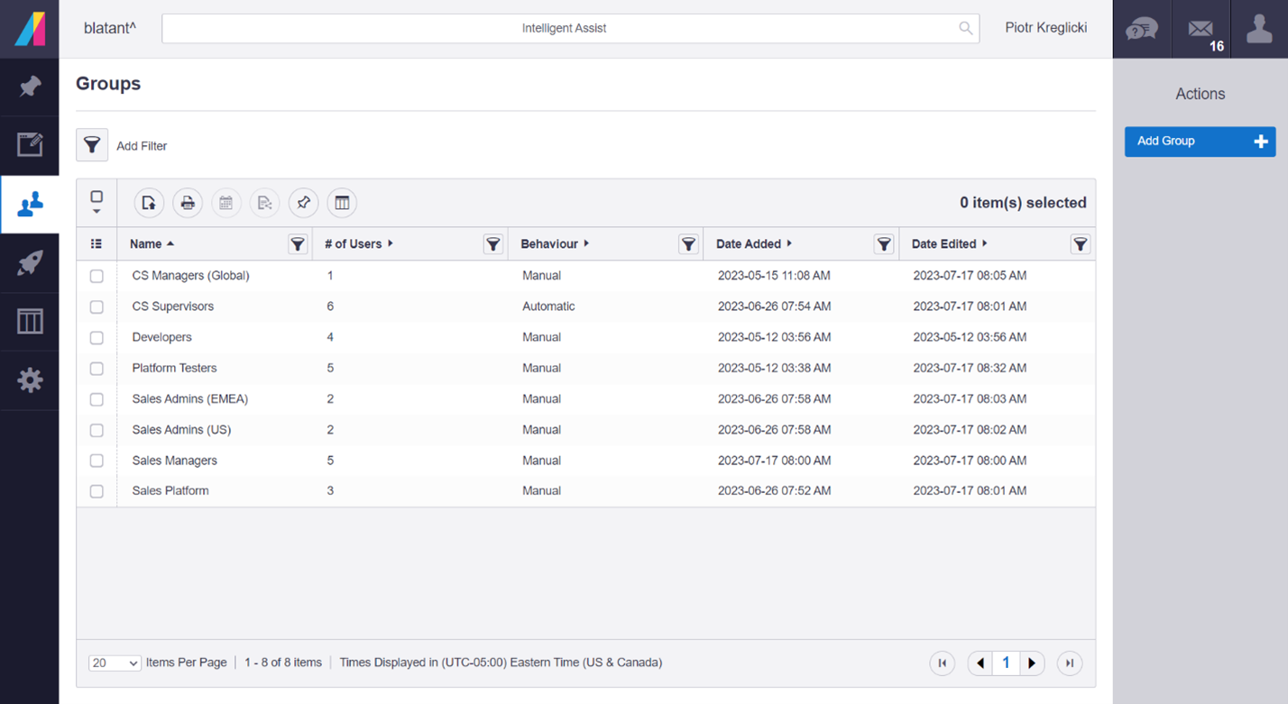This screenshot has height=704, width=1288.
Task: Click the Add Group button
Action: pyautogui.click(x=1200, y=142)
